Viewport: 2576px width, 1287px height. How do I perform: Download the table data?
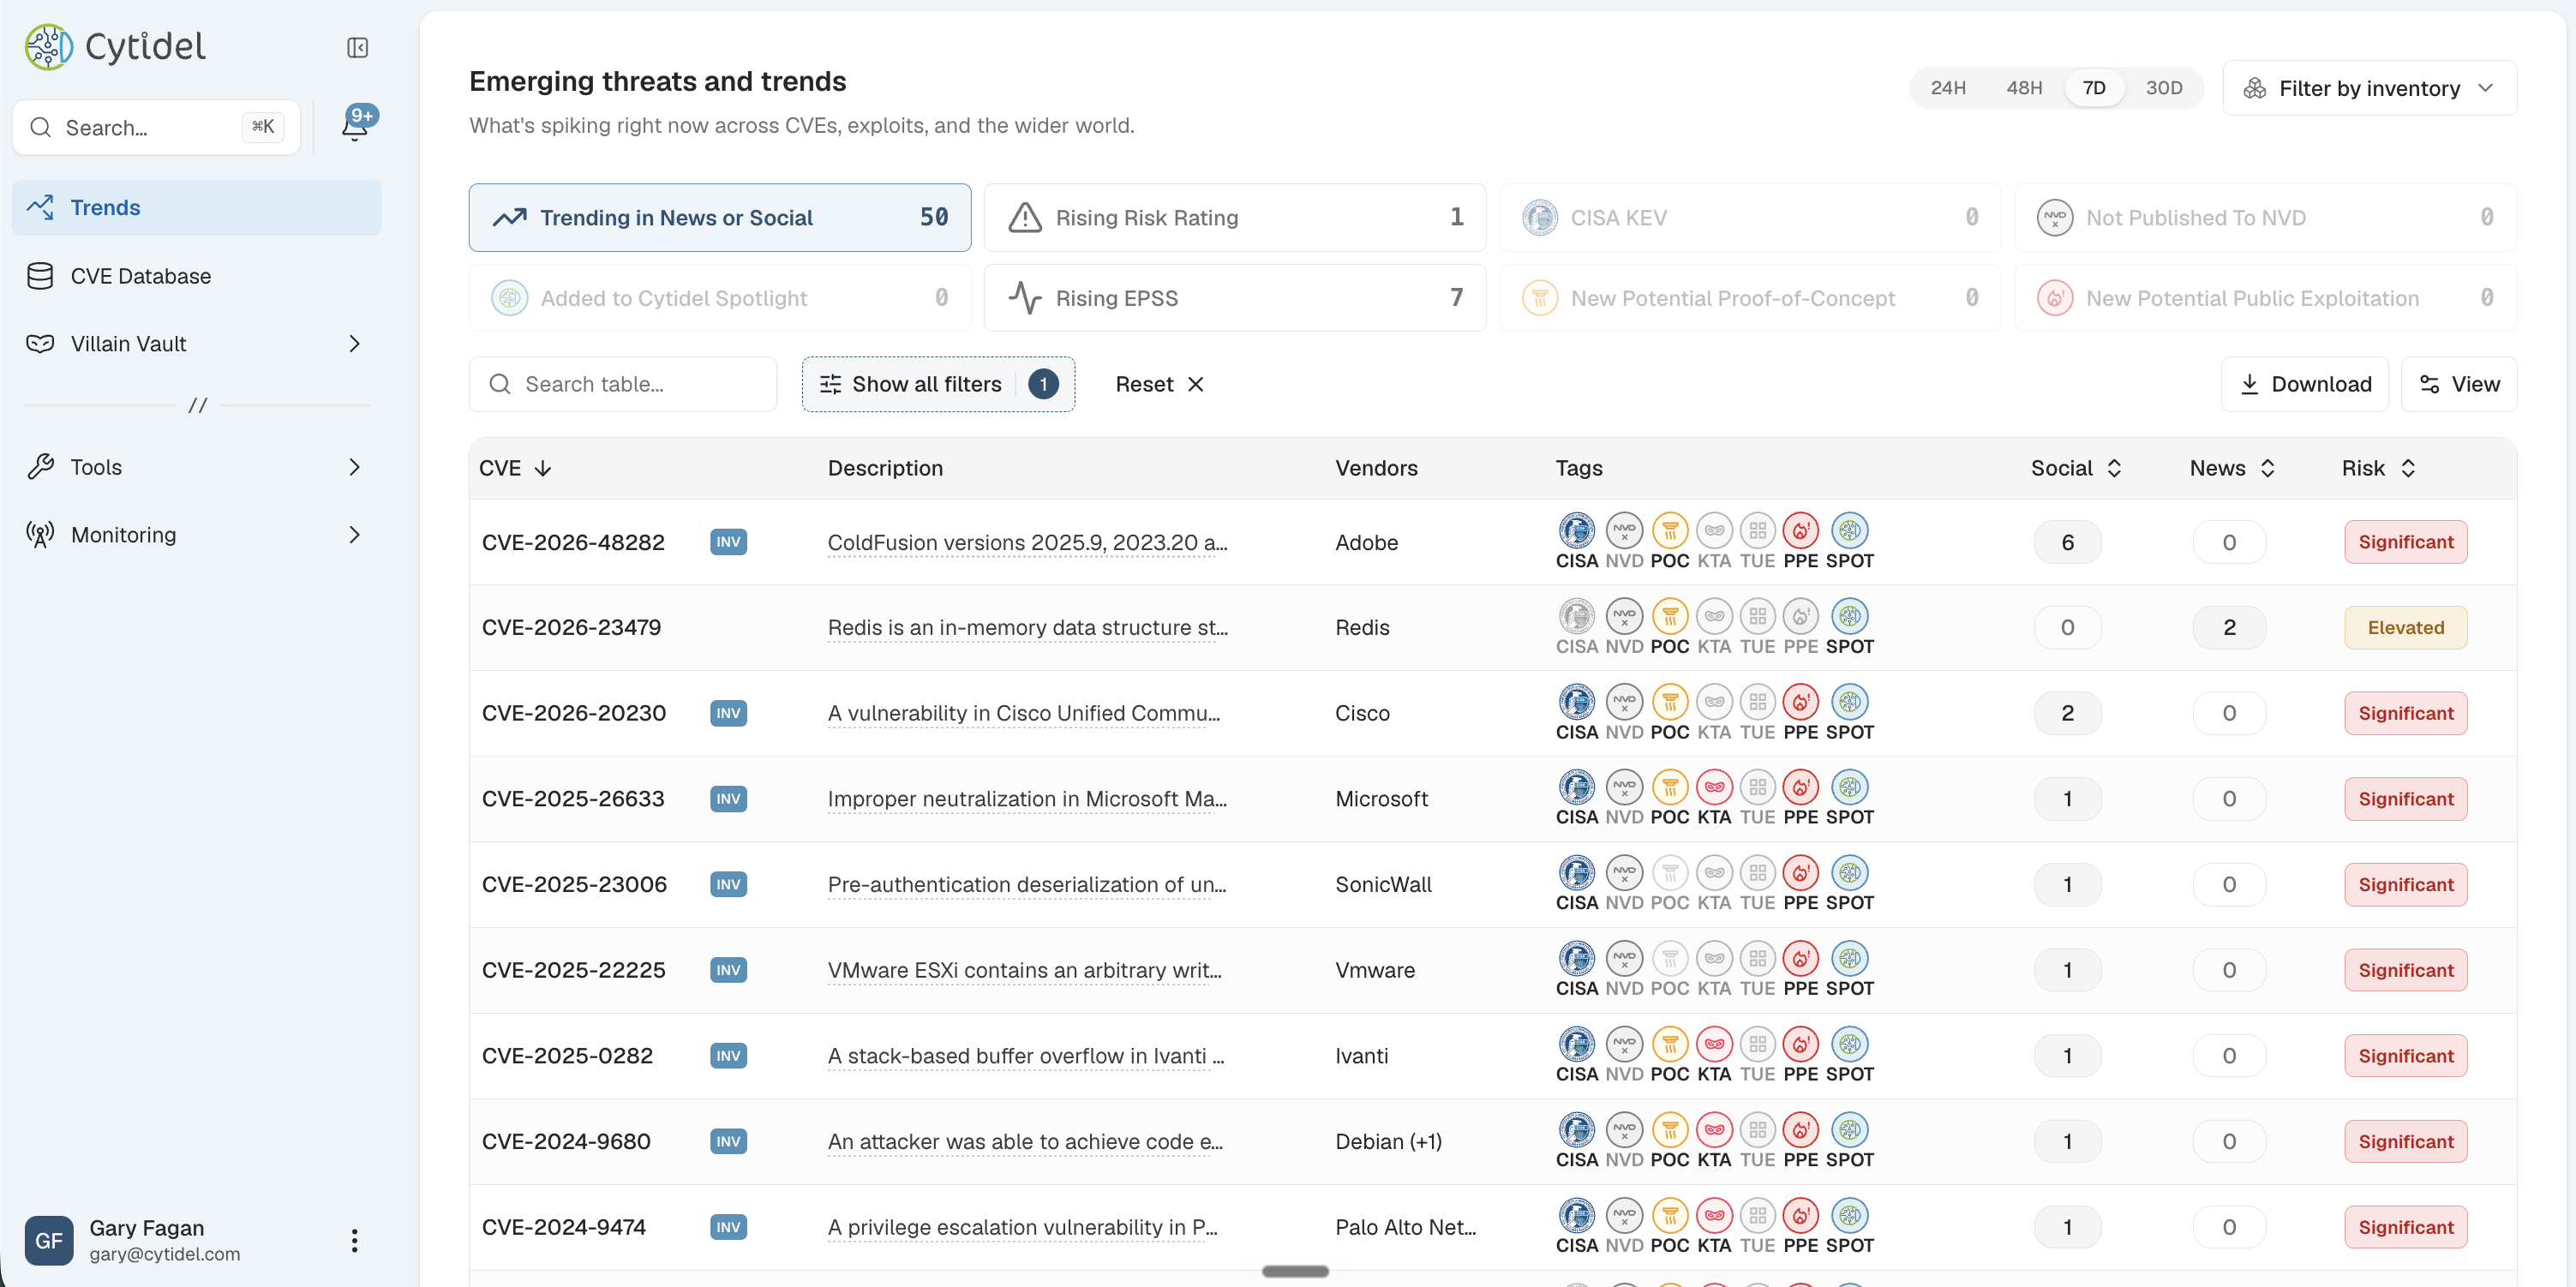[2305, 384]
